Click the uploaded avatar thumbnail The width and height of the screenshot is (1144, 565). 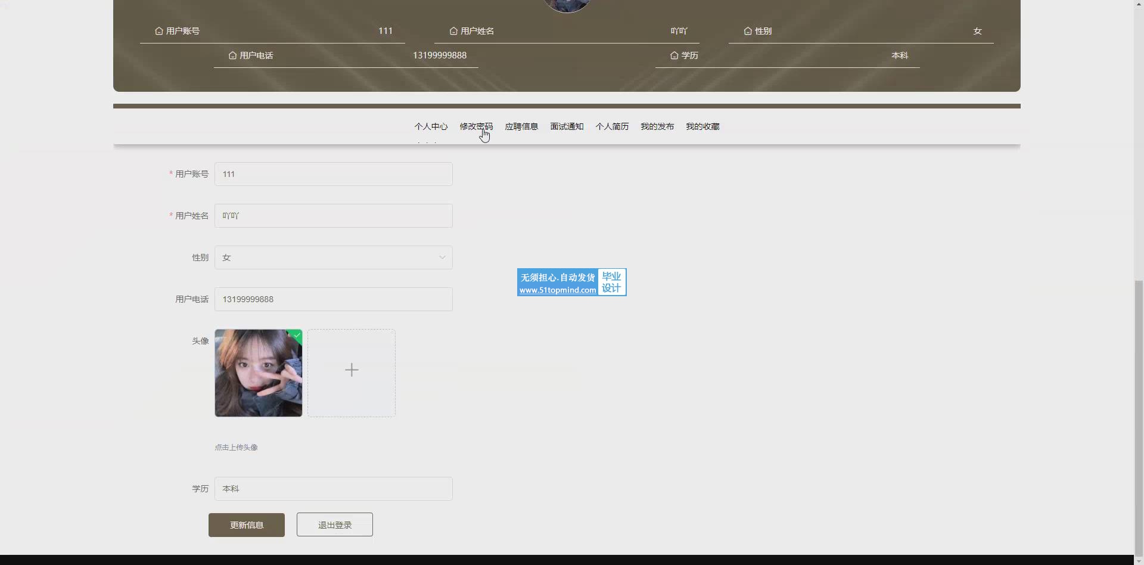(258, 374)
